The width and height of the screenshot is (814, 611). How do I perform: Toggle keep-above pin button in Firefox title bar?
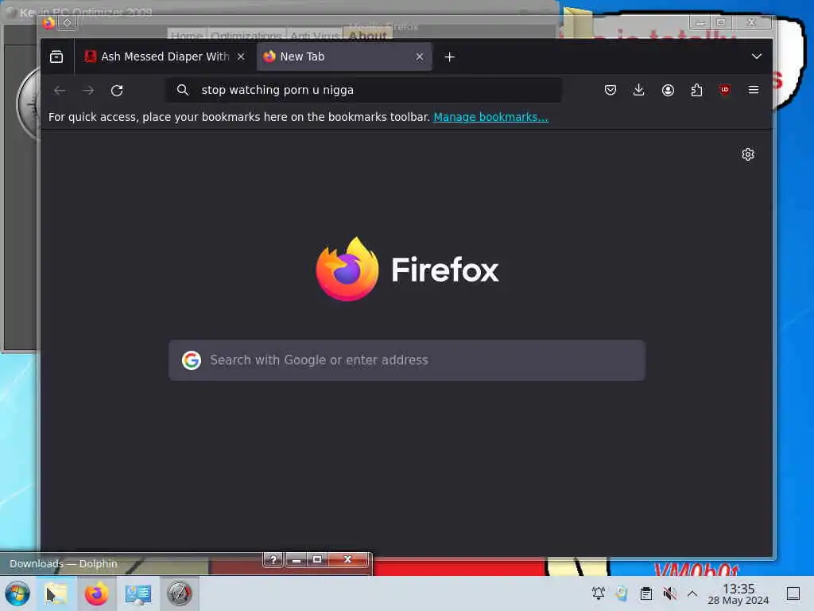(x=68, y=23)
